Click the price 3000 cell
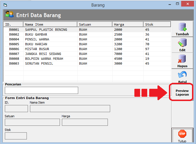Screen dimensions: 196x144 (118, 63)
